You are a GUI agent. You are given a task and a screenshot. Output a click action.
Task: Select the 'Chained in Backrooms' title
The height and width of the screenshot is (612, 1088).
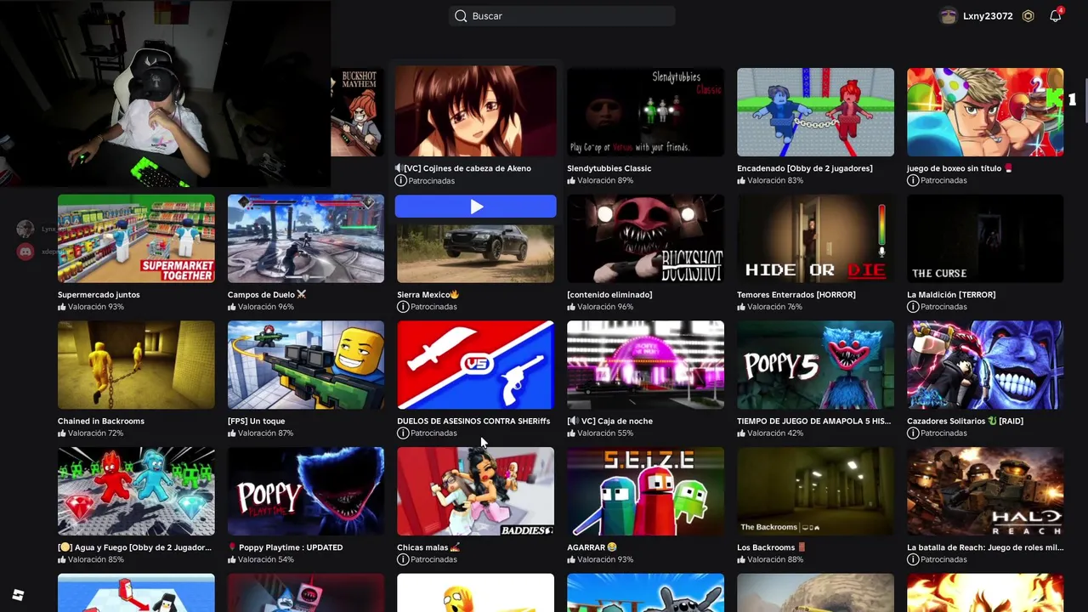coord(101,422)
